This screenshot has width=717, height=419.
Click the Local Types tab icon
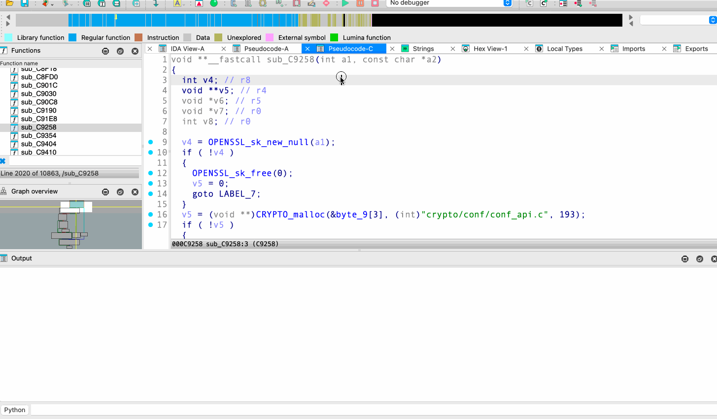(539, 49)
